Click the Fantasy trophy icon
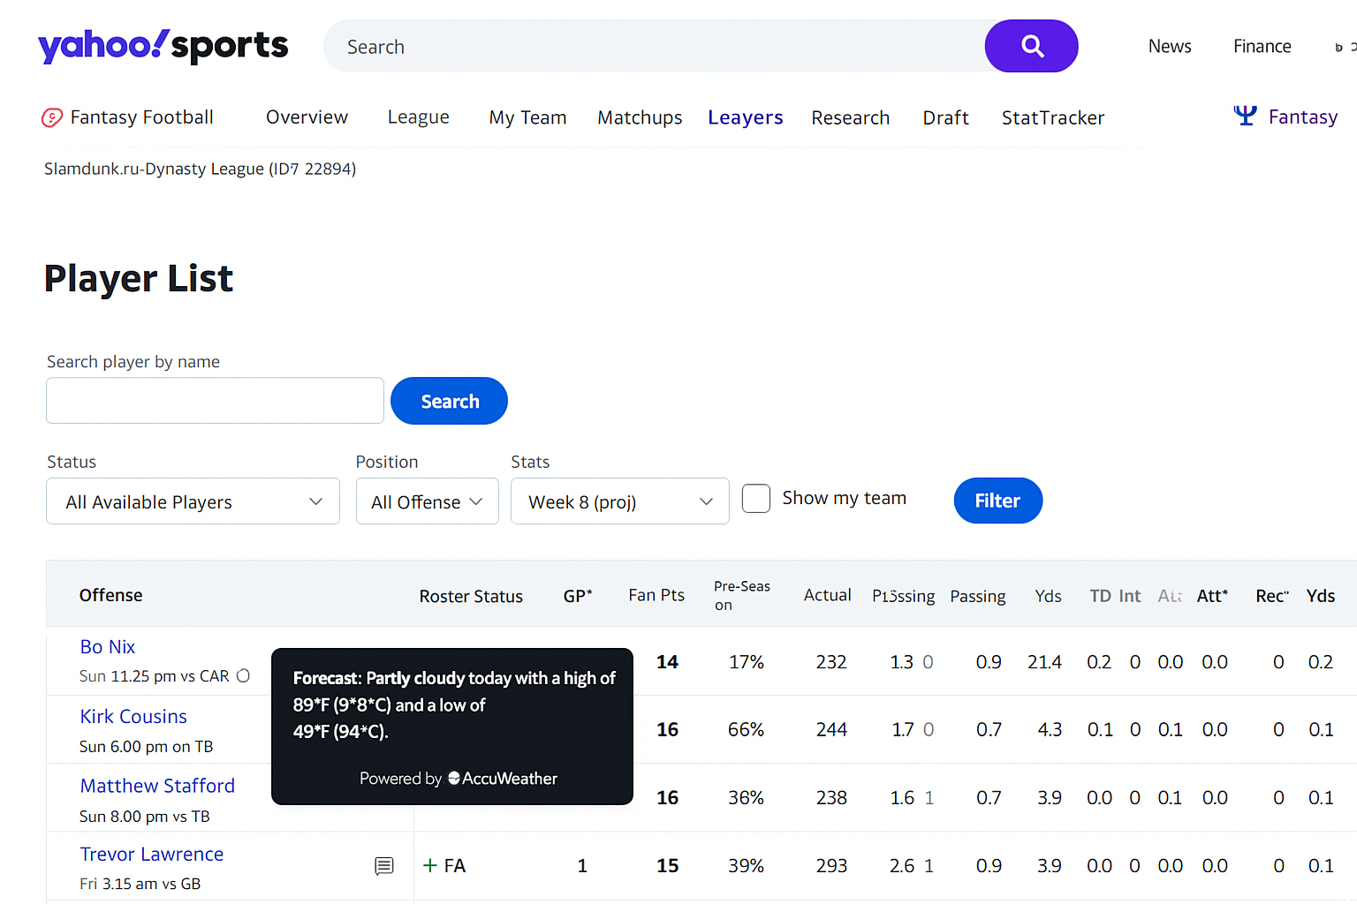This screenshot has height=904, width=1357. tap(1245, 116)
